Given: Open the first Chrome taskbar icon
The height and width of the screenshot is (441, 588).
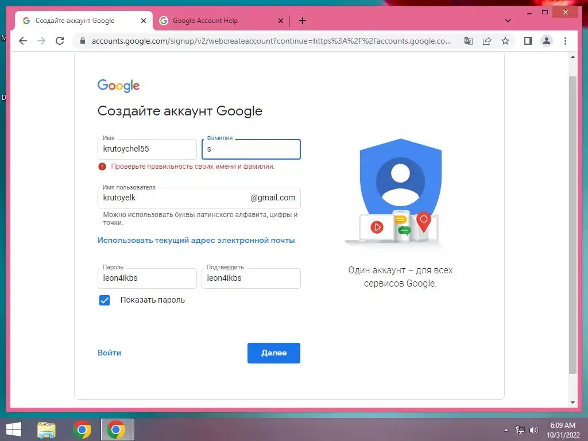Looking at the screenshot, I should [x=82, y=430].
